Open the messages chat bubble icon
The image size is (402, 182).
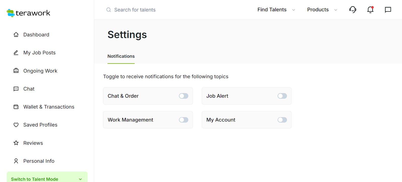click(388, 10)
